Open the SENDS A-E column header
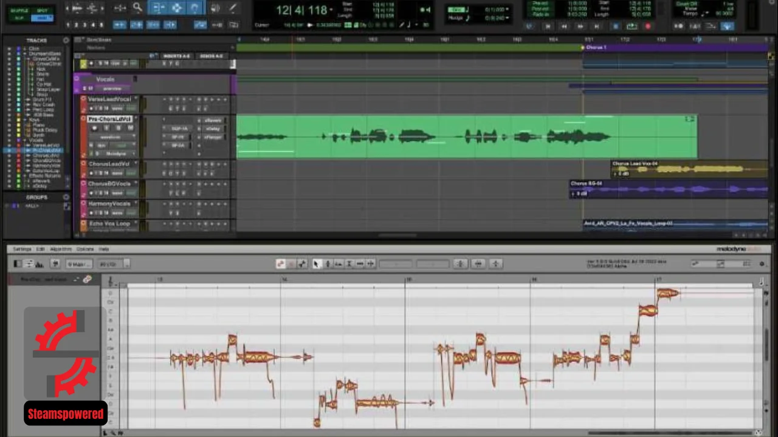This screenshot has width=778, height=437. pos(212,56)
